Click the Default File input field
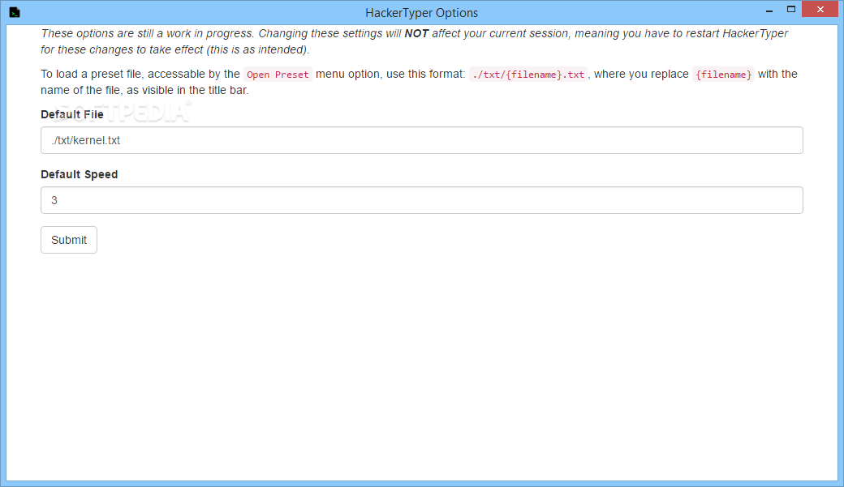844x487 pixels. [421, 140]
